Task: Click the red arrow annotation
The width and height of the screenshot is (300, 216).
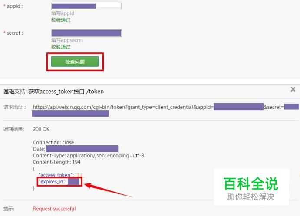Action: coord(108,190)
